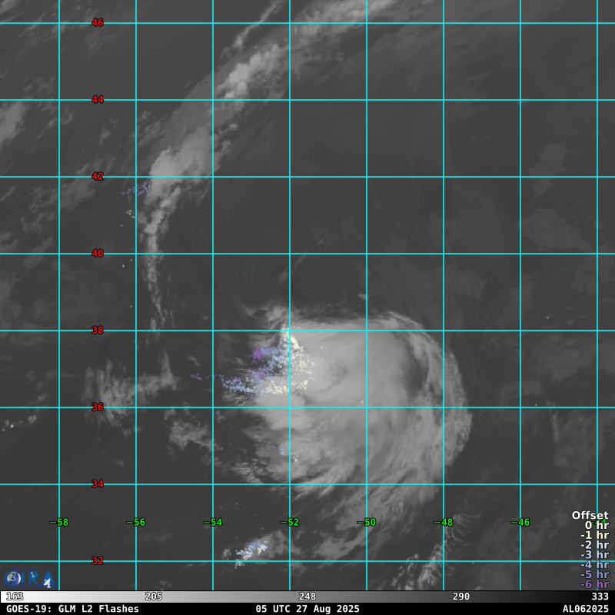The image size is (615, 615).
Task: Click the green -58 longitude label
Action: click(59, 523)
